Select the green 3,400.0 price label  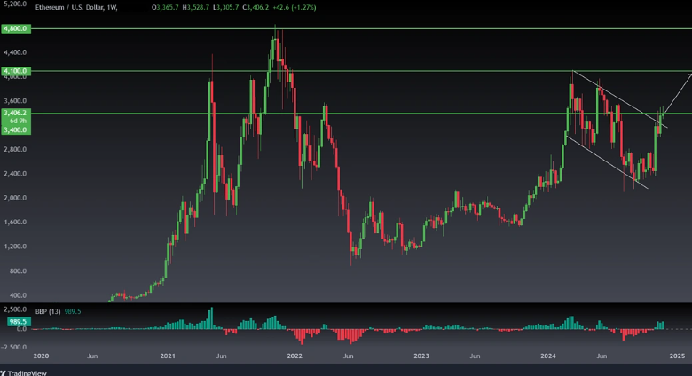coord(15,129)
